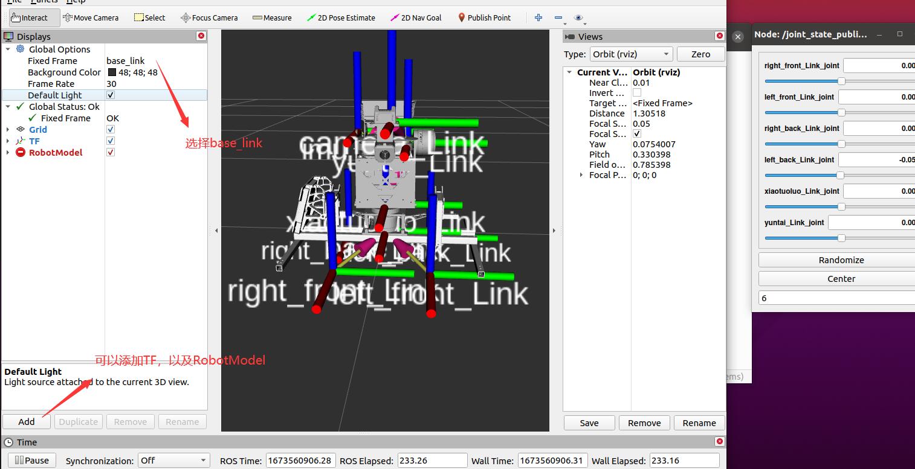Uncheck the TF display checkbox
The height and width of the screenshot is (469, 915).
111,141
